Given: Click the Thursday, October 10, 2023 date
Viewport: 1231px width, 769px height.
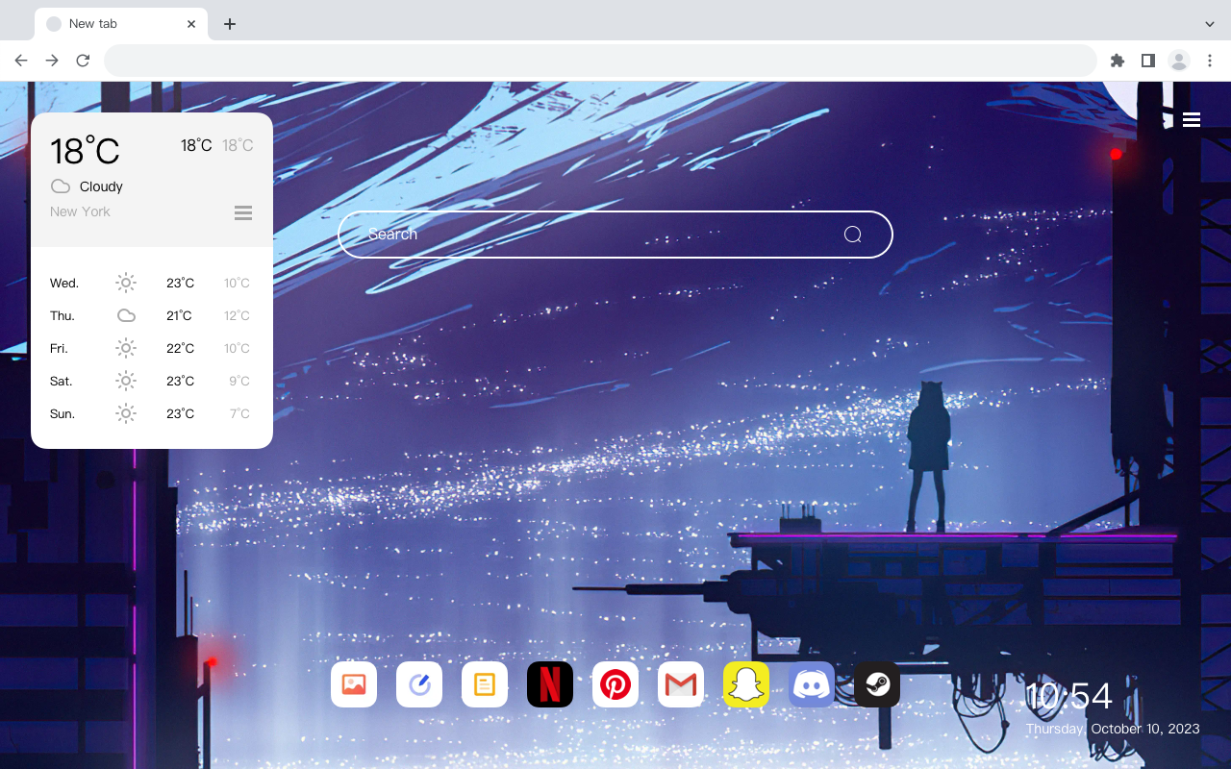Looking at the screenshot, I should coord(1113,729).
